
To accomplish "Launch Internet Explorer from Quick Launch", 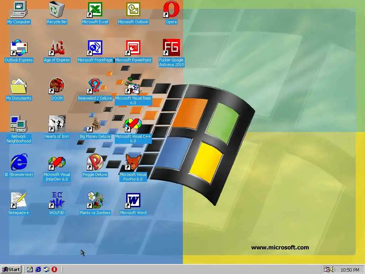I will coord(38,270).
